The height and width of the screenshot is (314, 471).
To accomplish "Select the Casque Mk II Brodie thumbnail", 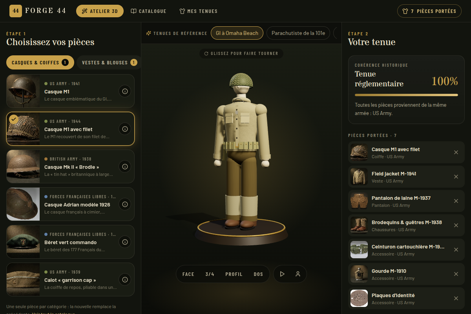I will click(x=23, y=166).
